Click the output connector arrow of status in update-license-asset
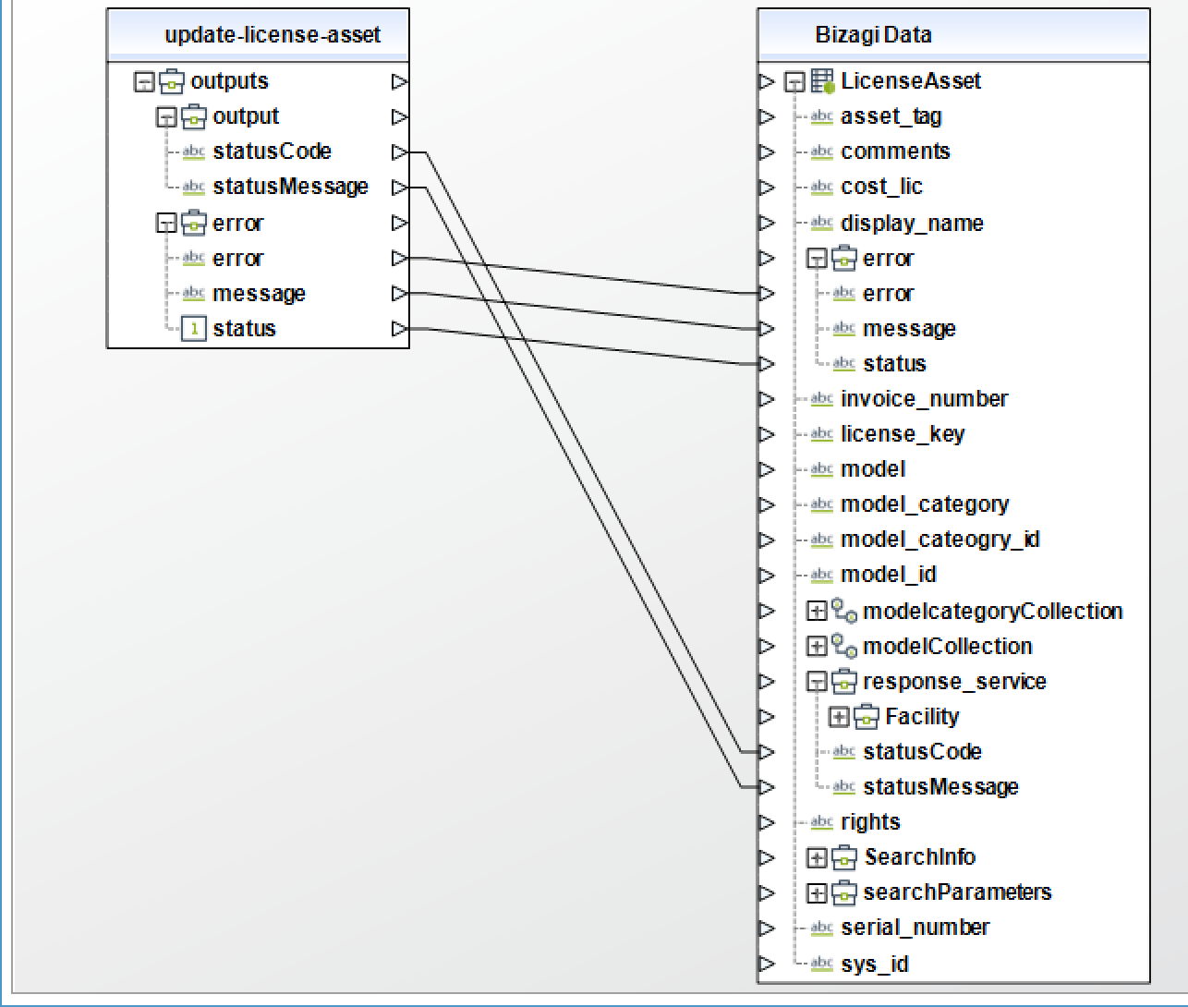 coord(399,329)
